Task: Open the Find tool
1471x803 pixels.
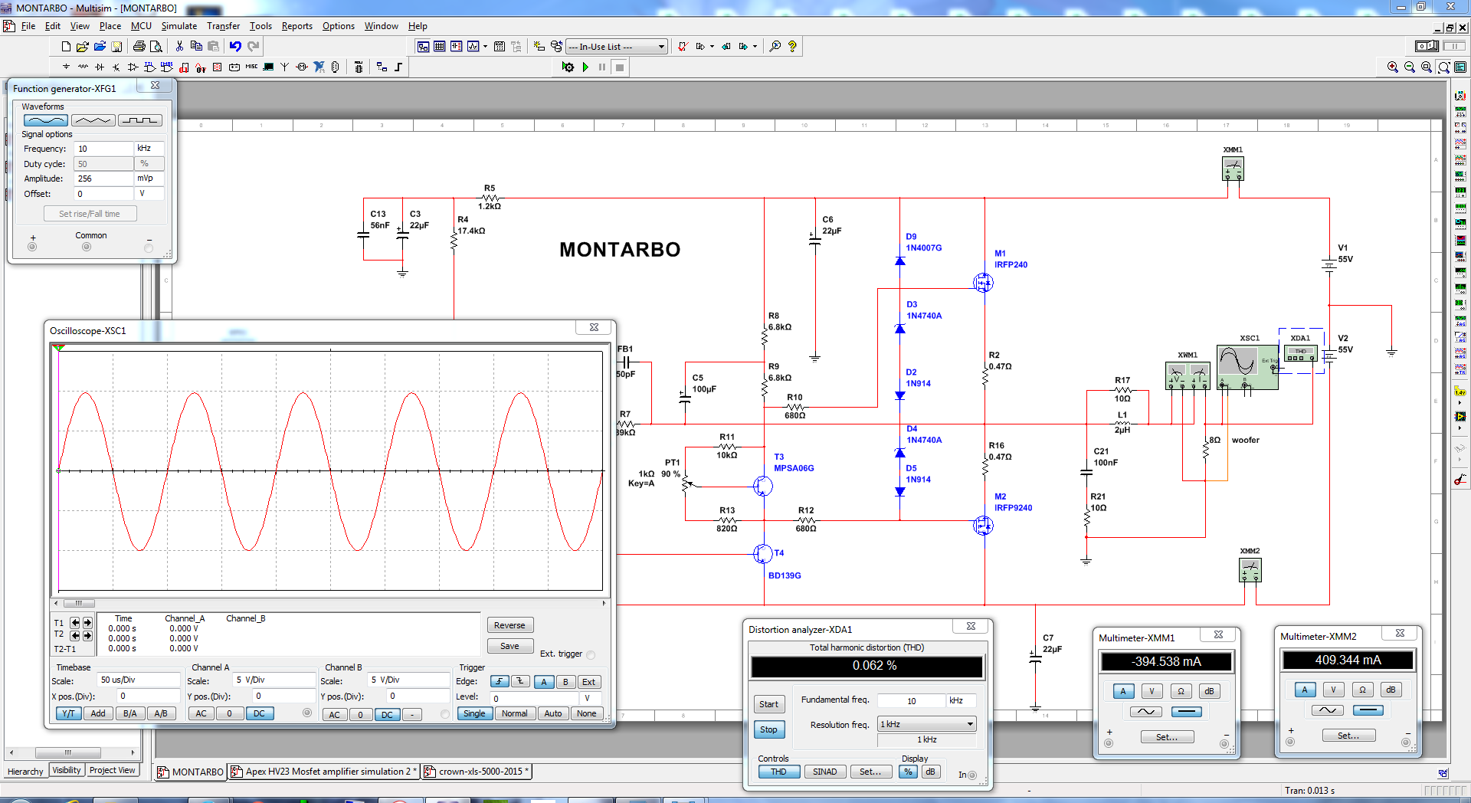Action: 775,47
